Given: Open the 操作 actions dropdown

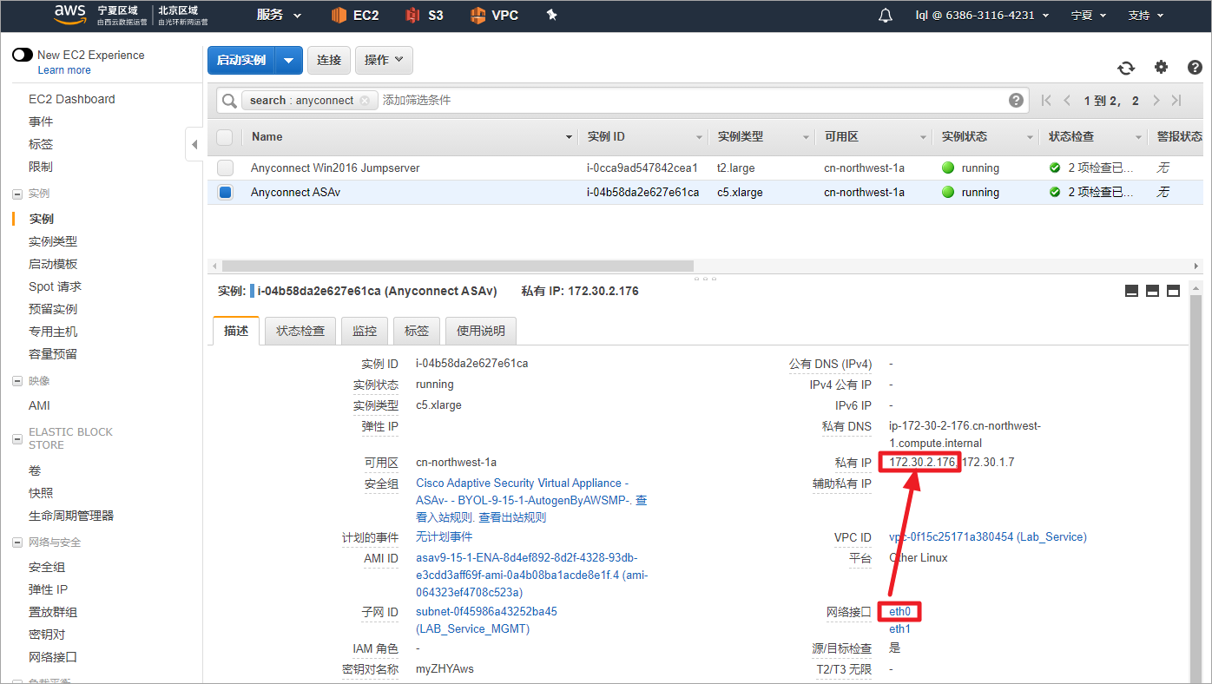Looking at the screenshot, I should coord(384,60).
